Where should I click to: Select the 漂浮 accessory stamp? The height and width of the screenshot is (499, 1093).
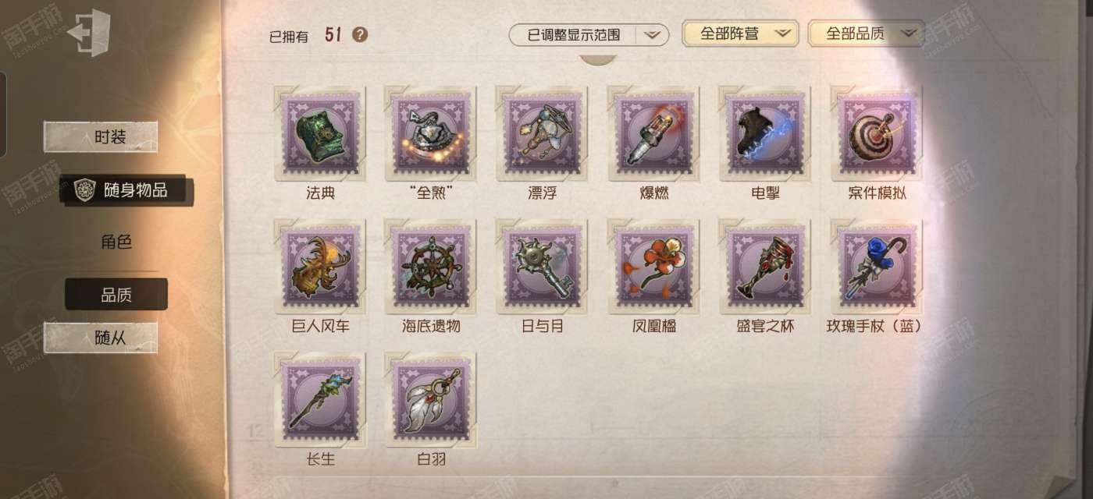click(x=542, y=133)
